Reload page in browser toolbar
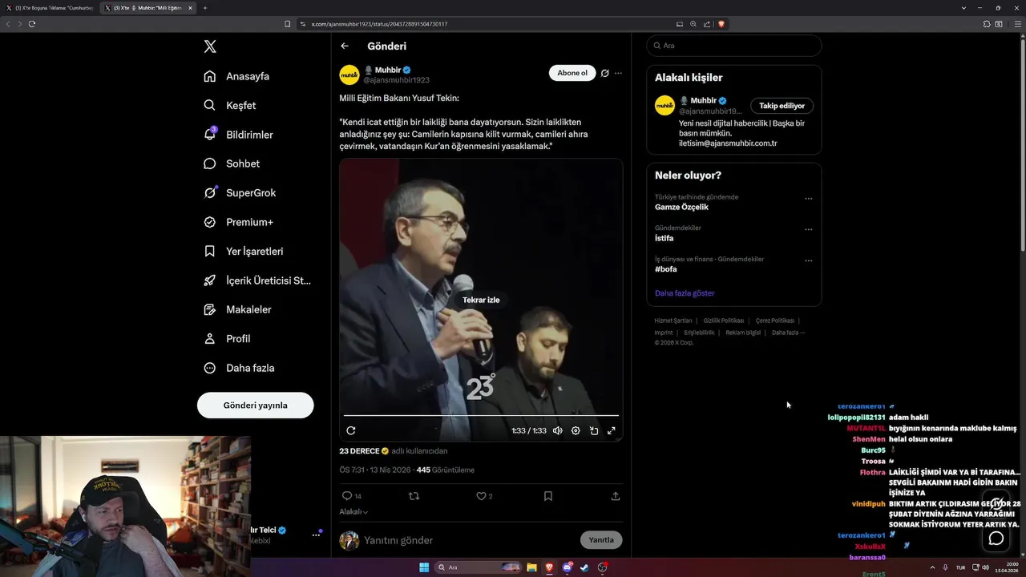Image resolution: width=1026 pixels, height=577 pixels. (32, 24)
